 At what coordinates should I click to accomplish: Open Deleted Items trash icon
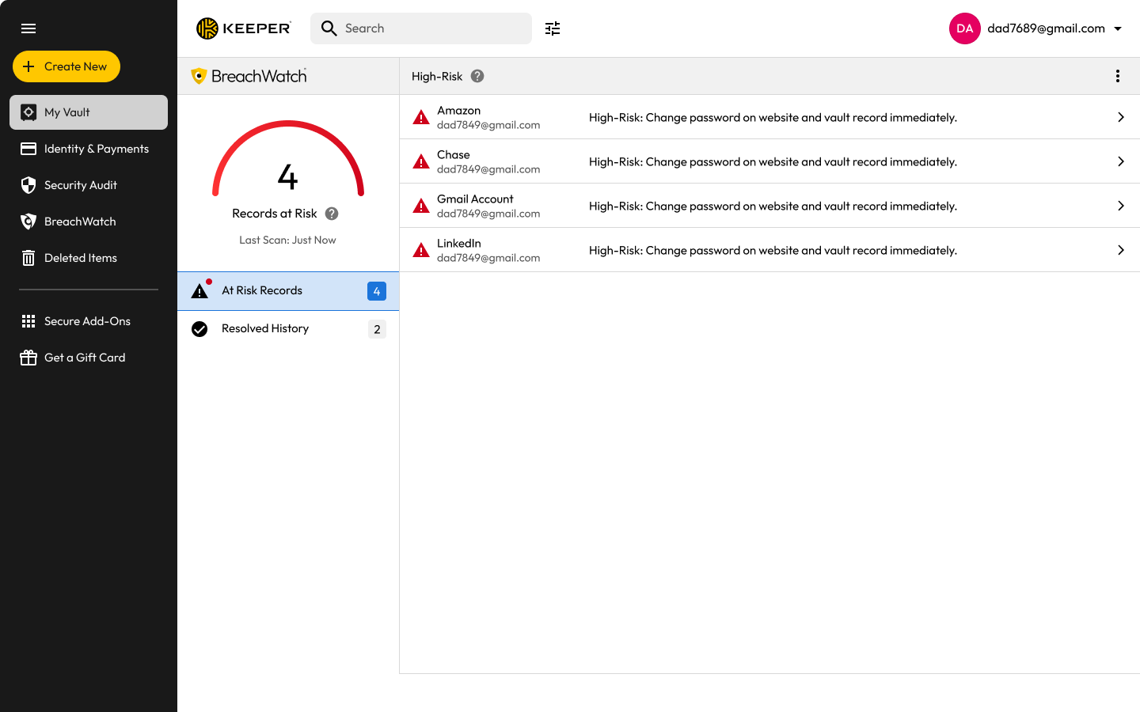click(x=28, y=257)
